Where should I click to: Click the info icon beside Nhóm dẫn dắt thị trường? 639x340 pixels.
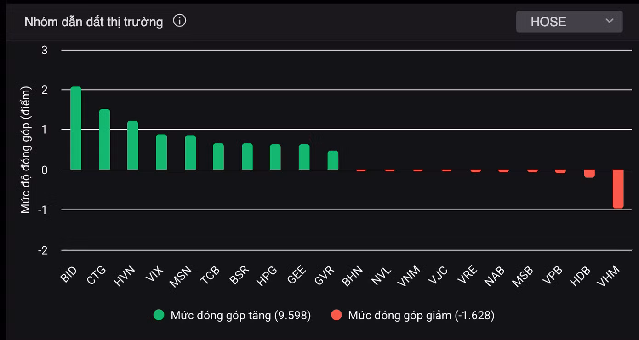click(x=179, y=21)
